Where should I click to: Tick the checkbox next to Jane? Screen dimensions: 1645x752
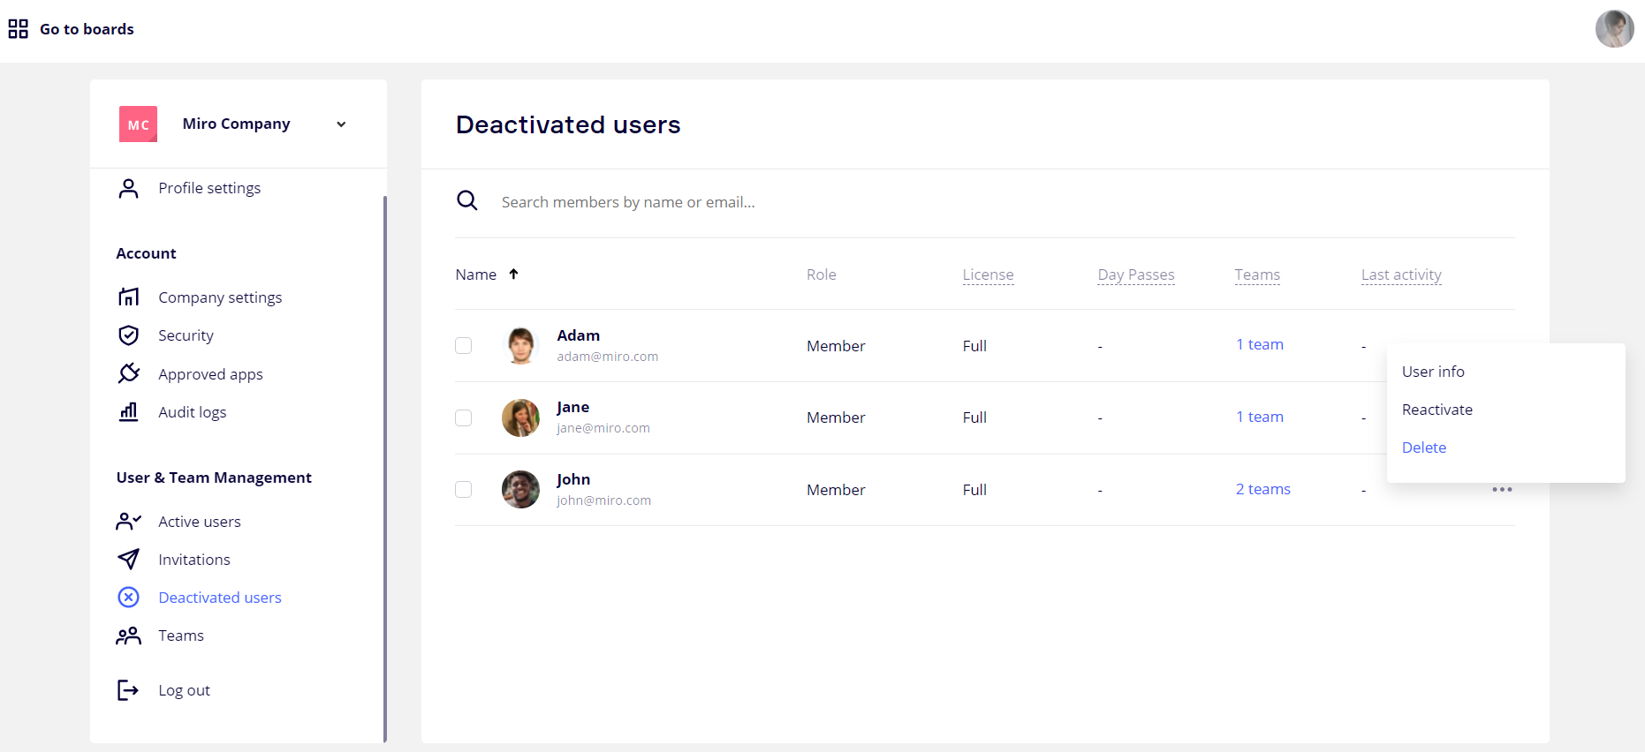(464, 417)
